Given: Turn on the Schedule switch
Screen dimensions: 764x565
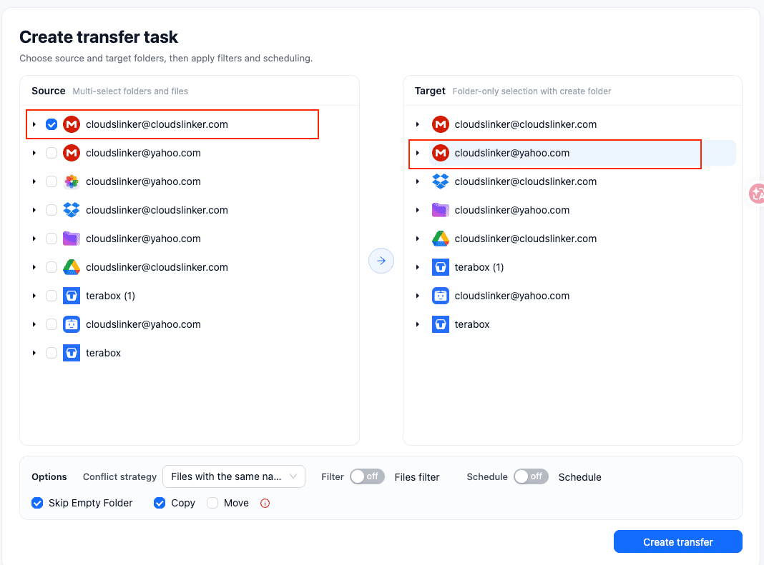Looking at the screenshot, I should coord(531,476).
